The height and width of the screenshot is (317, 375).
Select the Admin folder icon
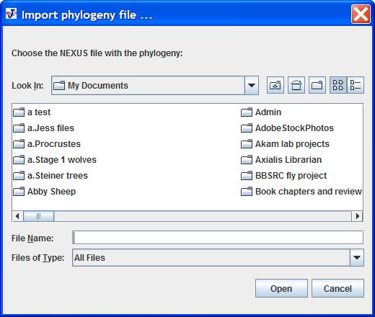click(x=247, y=112)
